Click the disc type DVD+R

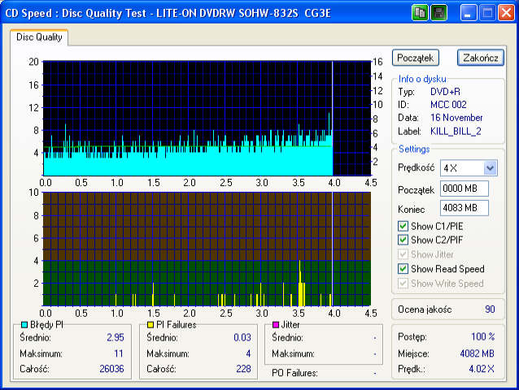pyautogui.click(x=445, y=92)
